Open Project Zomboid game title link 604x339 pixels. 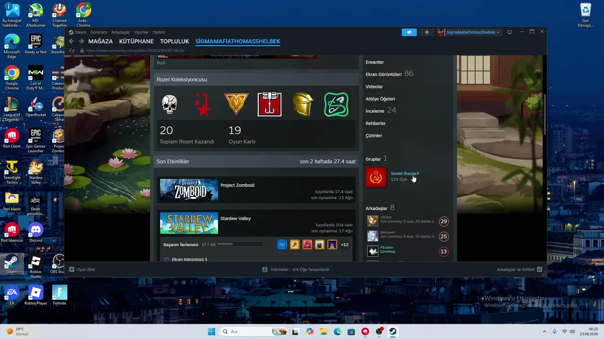(237, 185)
